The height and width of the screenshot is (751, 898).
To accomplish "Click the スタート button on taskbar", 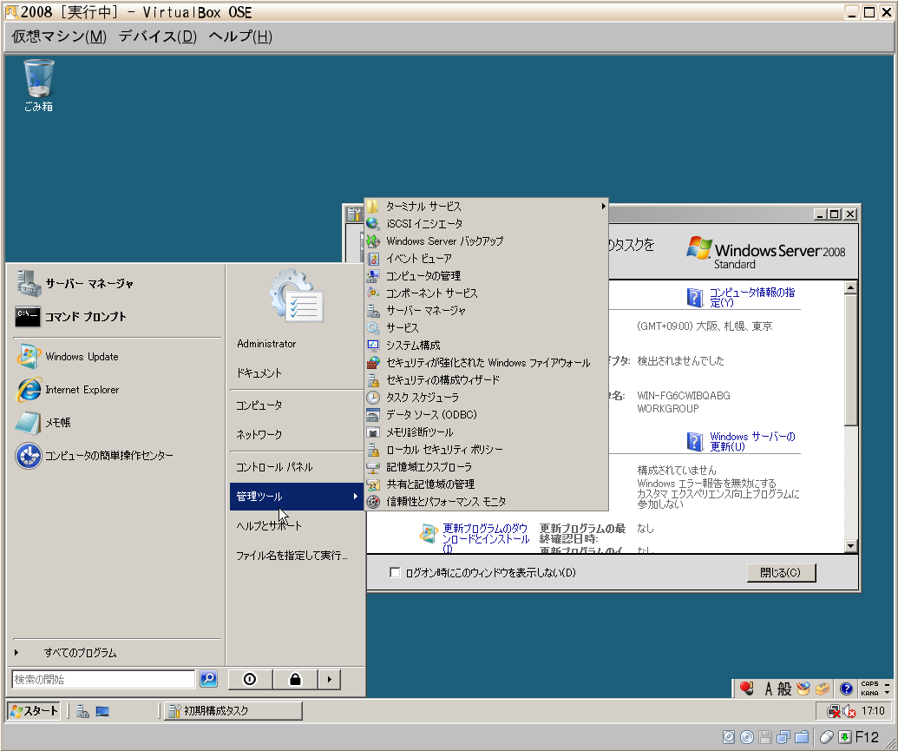I will pyautogui.click(x=34, y=711).
